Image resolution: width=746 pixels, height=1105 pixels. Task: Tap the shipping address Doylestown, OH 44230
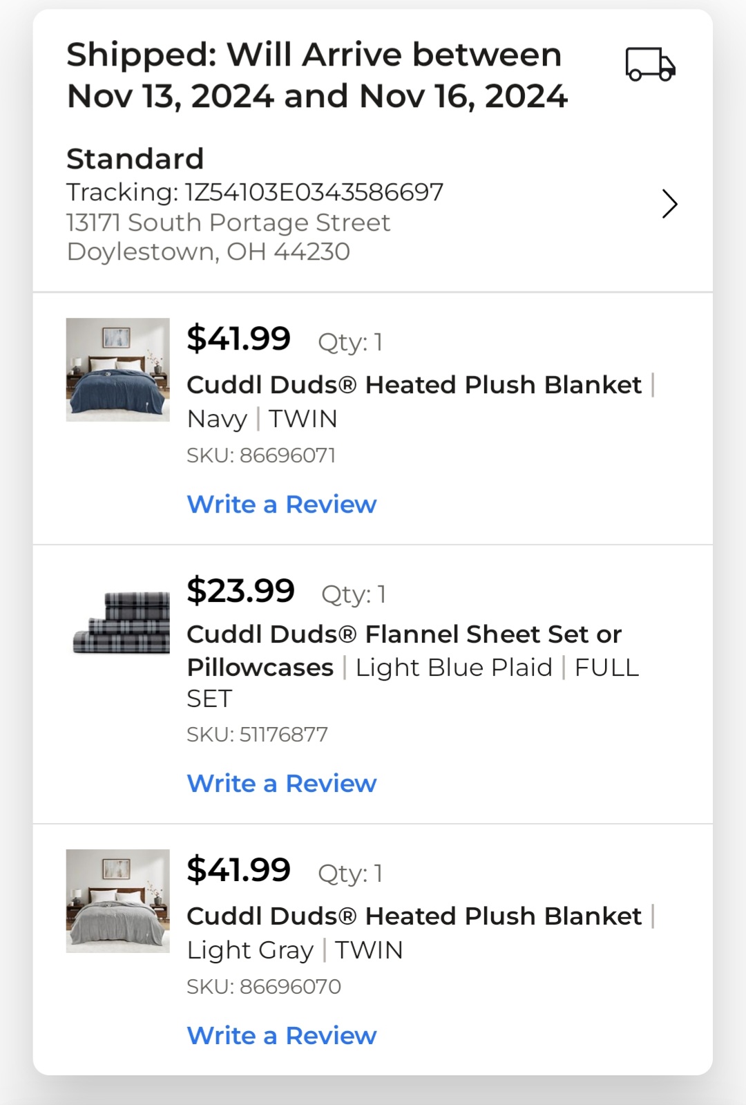tap(209, 252)
